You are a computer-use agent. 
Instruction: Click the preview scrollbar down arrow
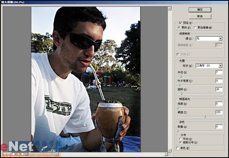point(169,150)
